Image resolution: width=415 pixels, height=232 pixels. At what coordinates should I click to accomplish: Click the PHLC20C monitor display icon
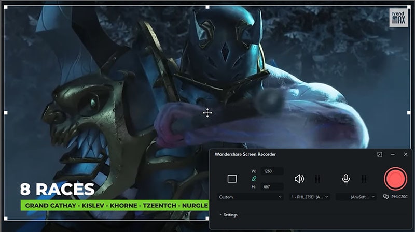386,197
